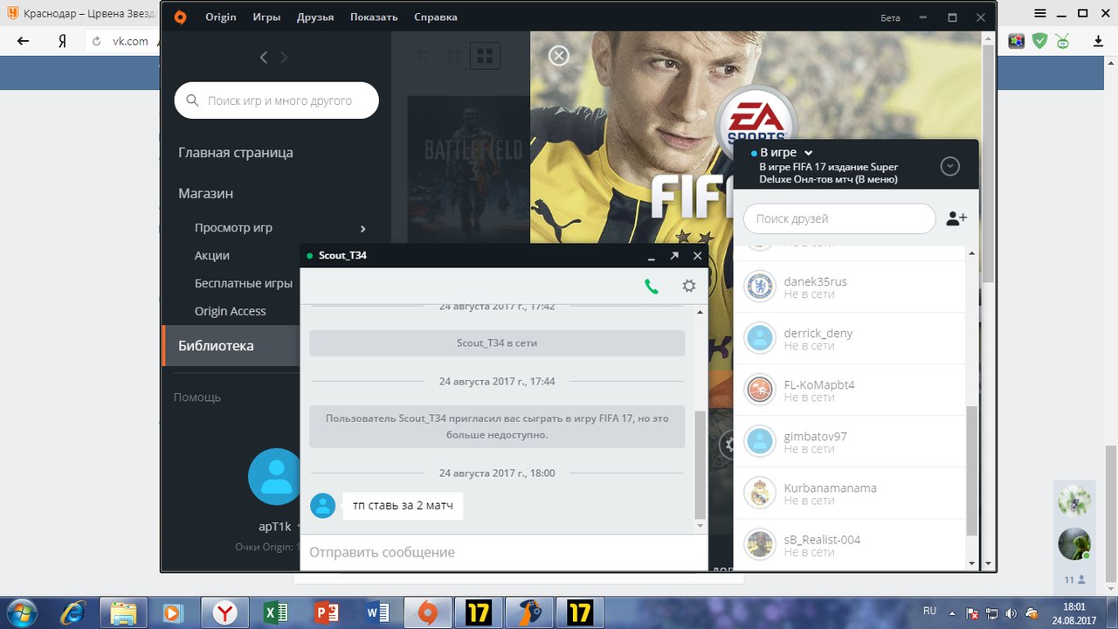1118x629 pixels.
Task: Open the Справка menu
Action: (435, 17)
